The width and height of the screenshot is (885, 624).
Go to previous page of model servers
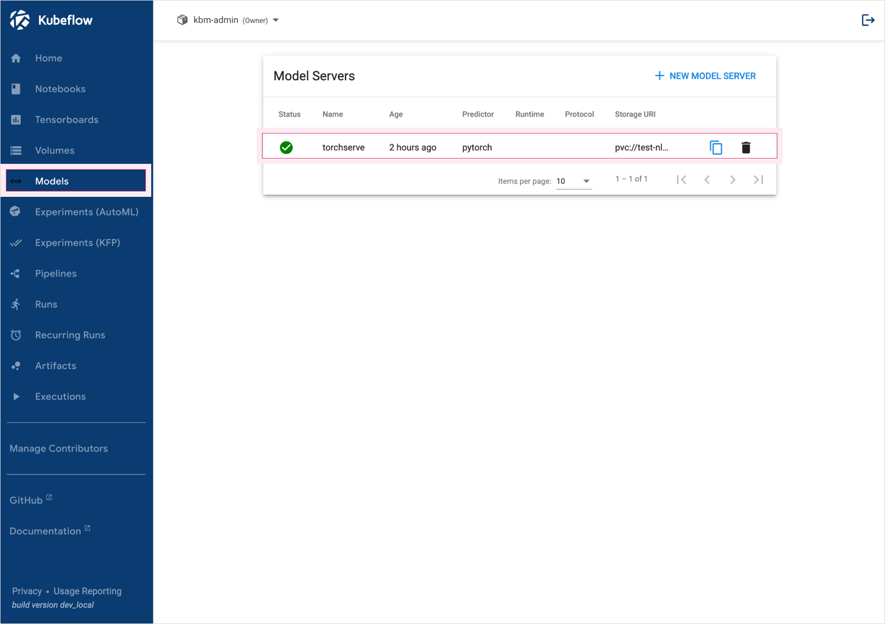(x=707, y=180)
